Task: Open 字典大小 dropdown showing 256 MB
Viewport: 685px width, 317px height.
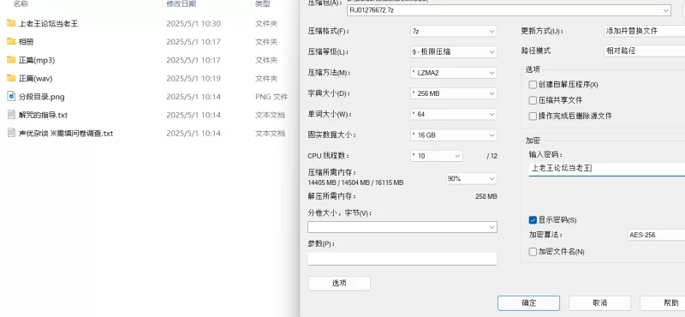Action: click(454, 93)
